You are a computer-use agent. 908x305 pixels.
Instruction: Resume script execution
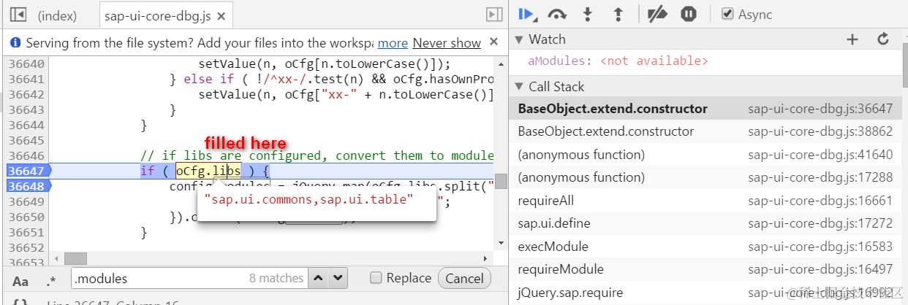pyautogui.click(x=527, y=14)
